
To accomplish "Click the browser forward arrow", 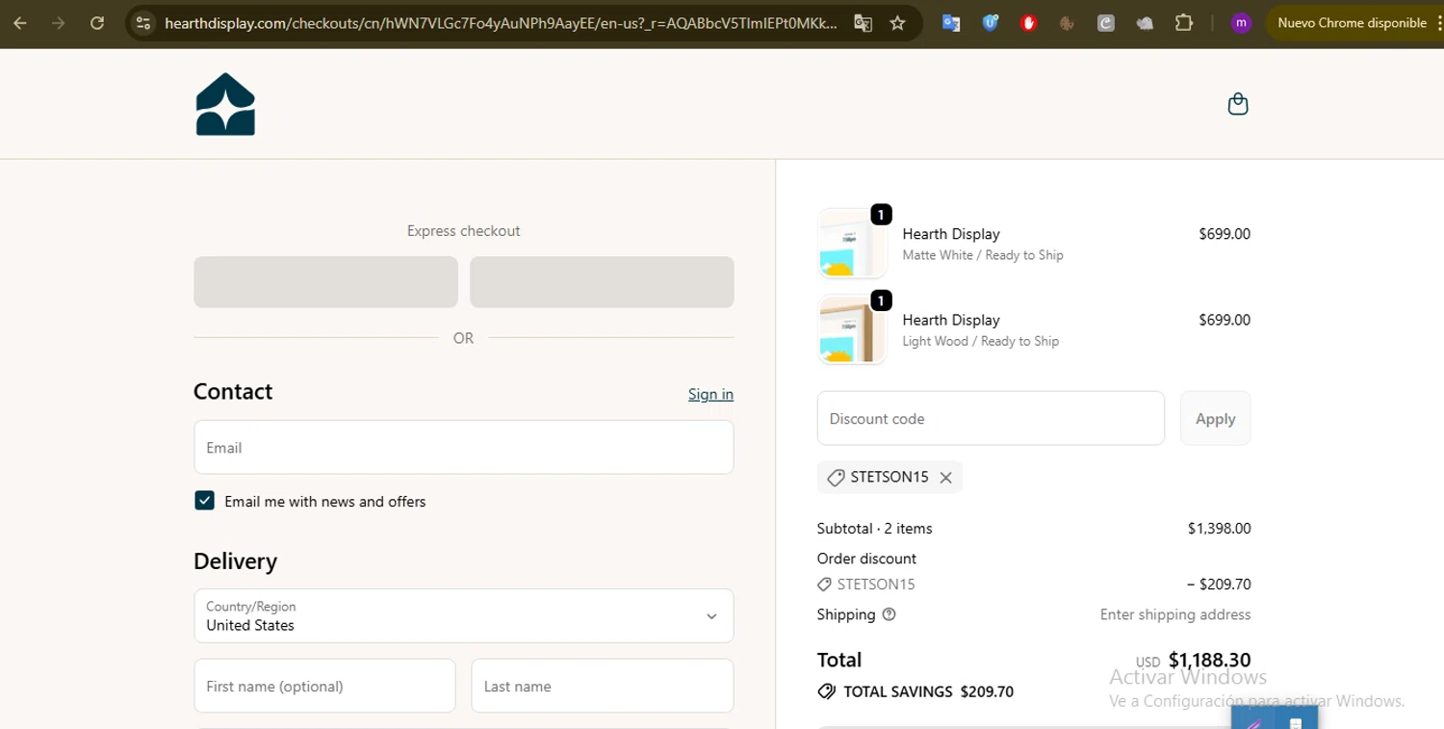I will 59,23.
